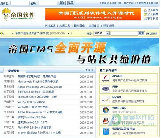Screen dimensions: 161x138
Task: Open the PHP recommendation title
Action: (115, 87)
